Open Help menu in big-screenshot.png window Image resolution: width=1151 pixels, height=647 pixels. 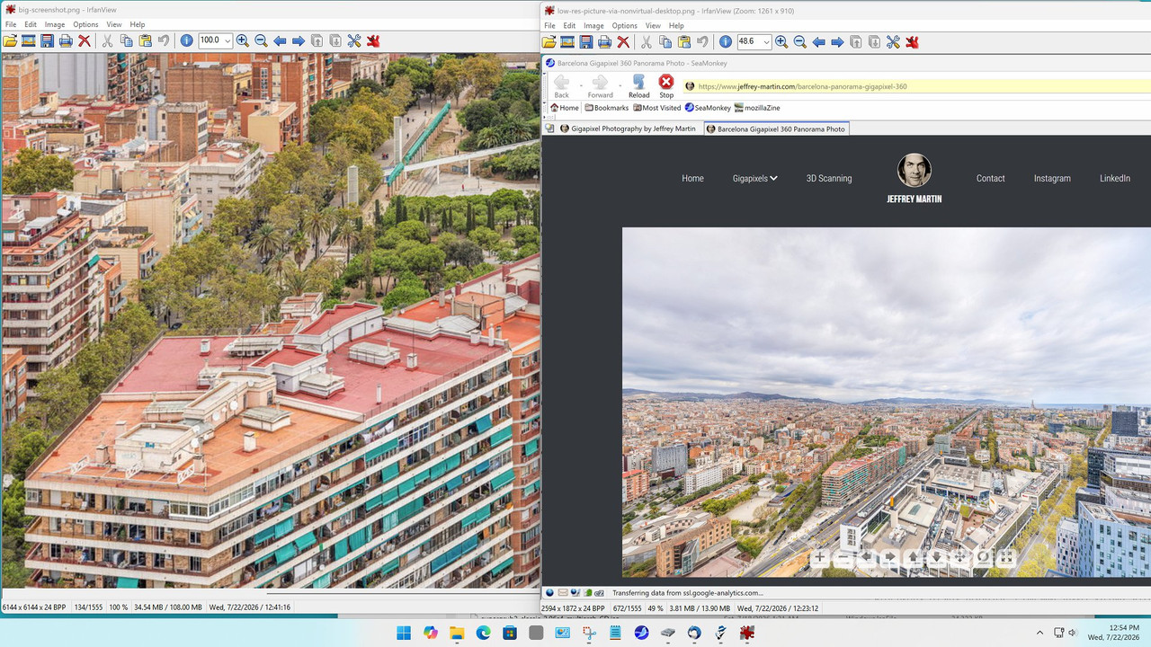click(137, 24)
